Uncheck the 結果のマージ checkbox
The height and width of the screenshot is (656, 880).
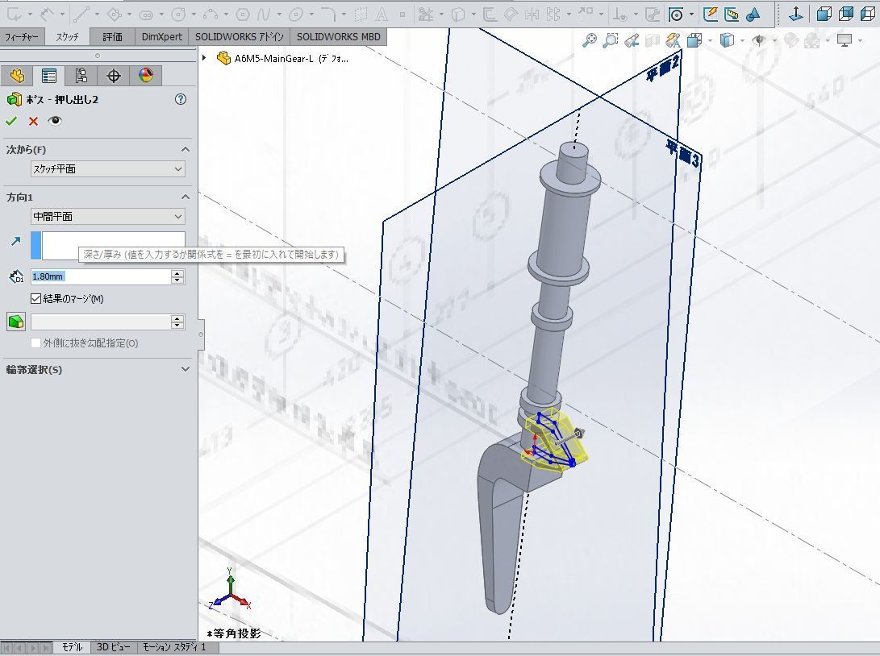pos(35,299)
